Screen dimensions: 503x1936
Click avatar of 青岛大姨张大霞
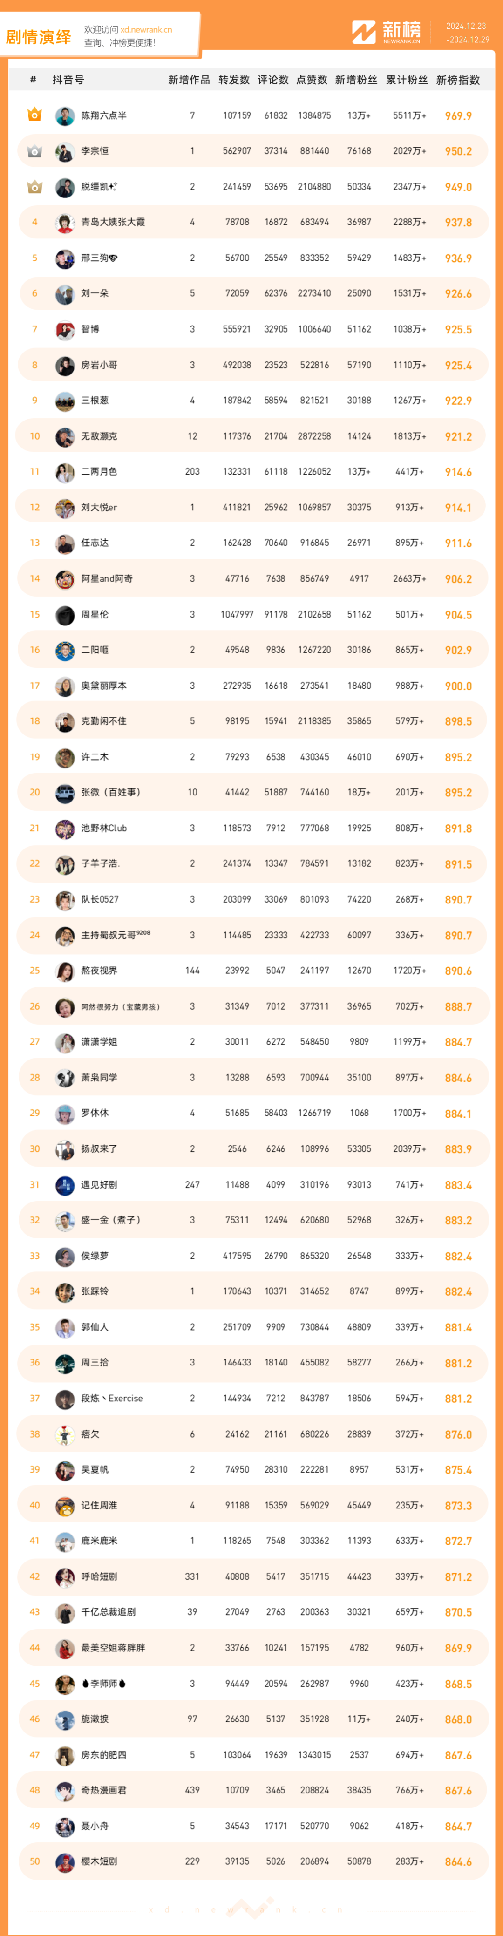click(x=65, y=223)
